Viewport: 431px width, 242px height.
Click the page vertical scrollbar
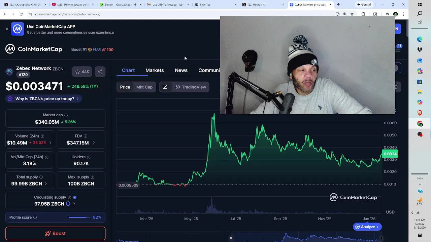407,29
